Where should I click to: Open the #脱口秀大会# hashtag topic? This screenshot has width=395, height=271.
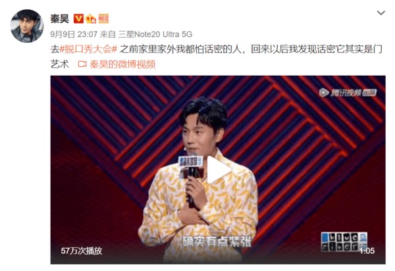point(88,49)
